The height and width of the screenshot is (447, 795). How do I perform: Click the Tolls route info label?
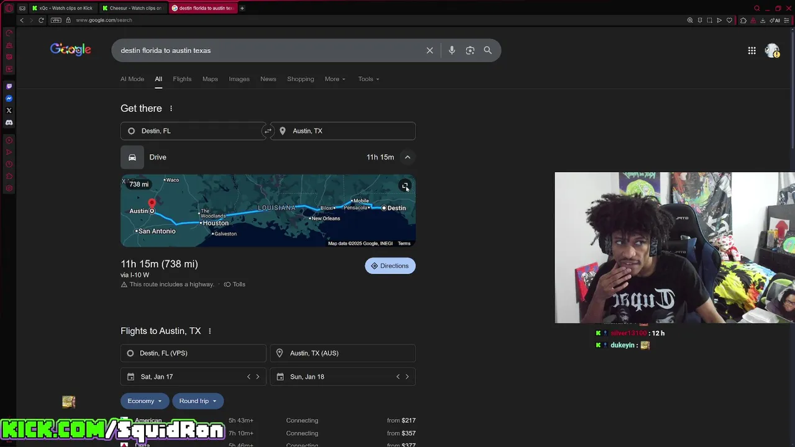(235, 284)
